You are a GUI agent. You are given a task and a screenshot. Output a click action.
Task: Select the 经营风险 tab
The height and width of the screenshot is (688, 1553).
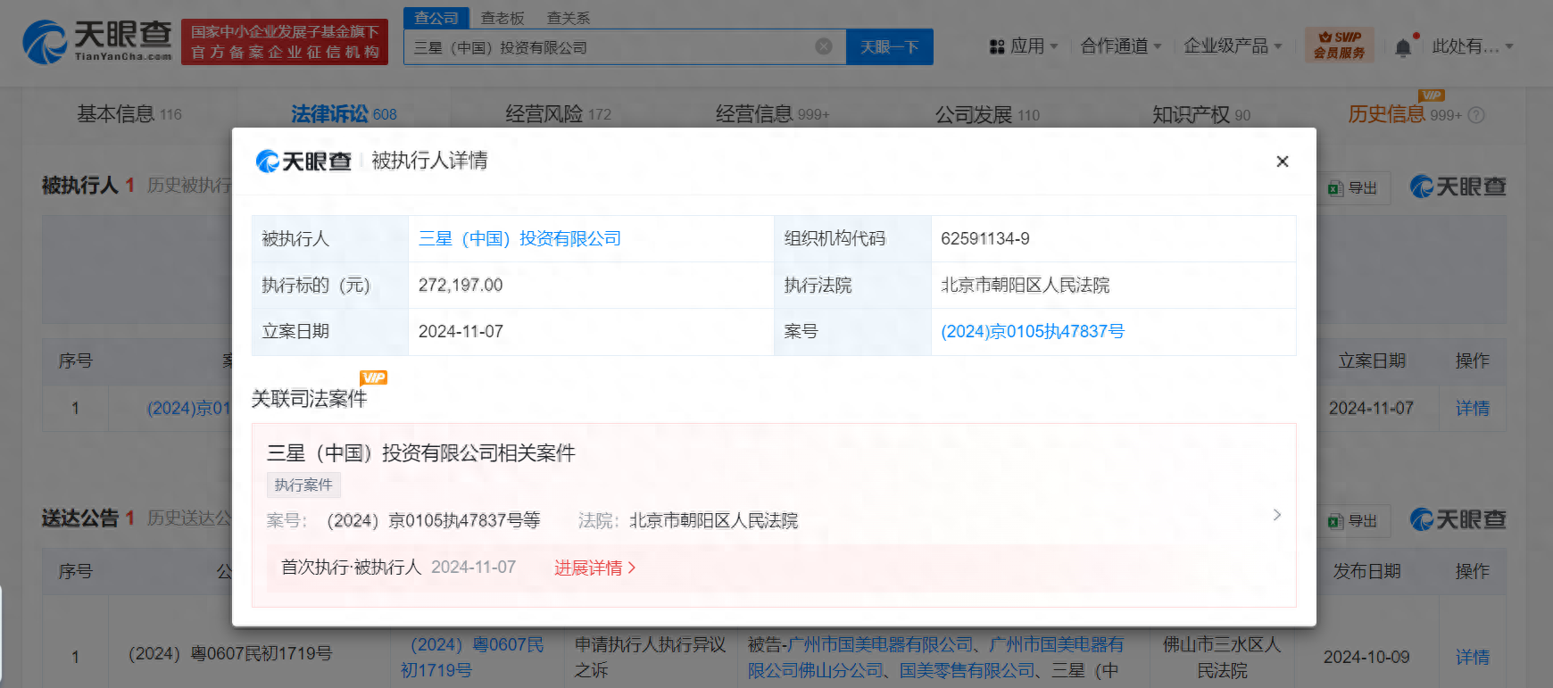click(558, 114)
